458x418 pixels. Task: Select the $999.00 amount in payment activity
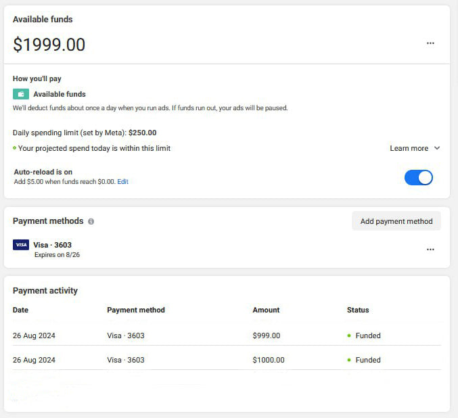click(266, 335)
